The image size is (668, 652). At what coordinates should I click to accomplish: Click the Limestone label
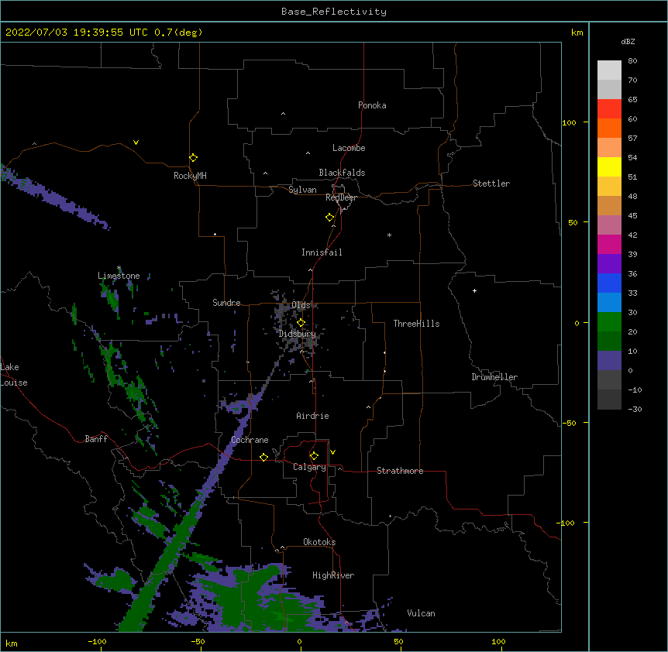click(119, 276)
